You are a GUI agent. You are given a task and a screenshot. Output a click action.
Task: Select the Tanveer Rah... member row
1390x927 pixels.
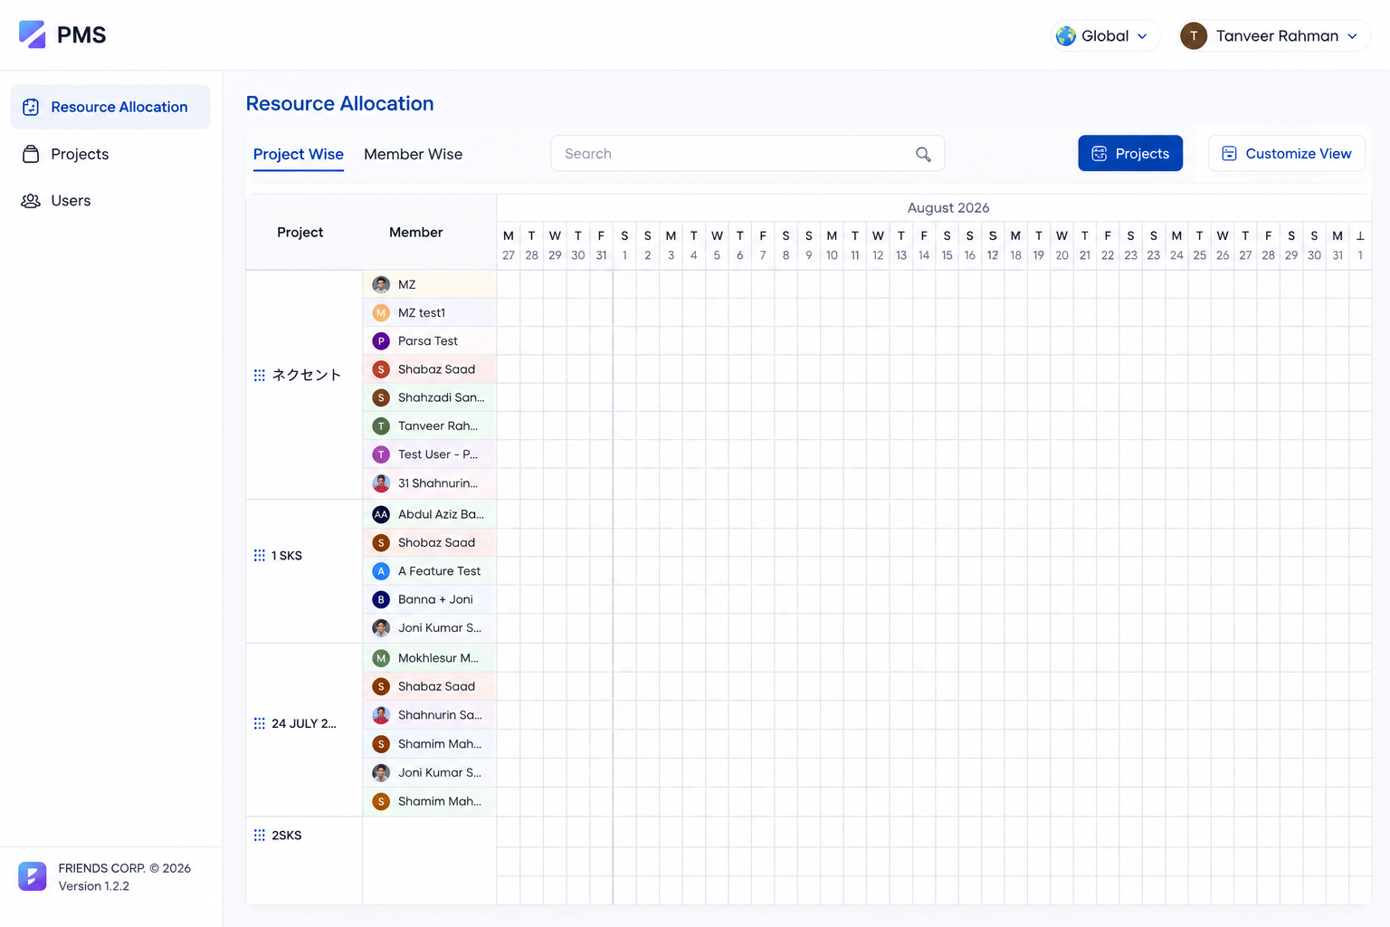430,425
